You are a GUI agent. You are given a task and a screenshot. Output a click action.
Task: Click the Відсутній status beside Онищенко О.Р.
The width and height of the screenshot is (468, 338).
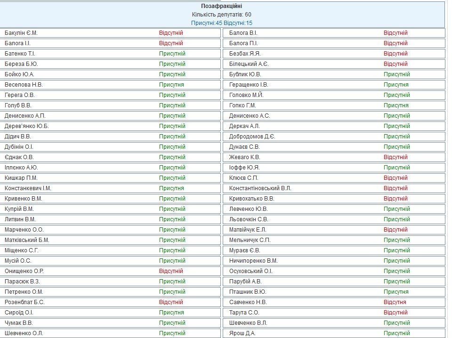click(171, 271)
